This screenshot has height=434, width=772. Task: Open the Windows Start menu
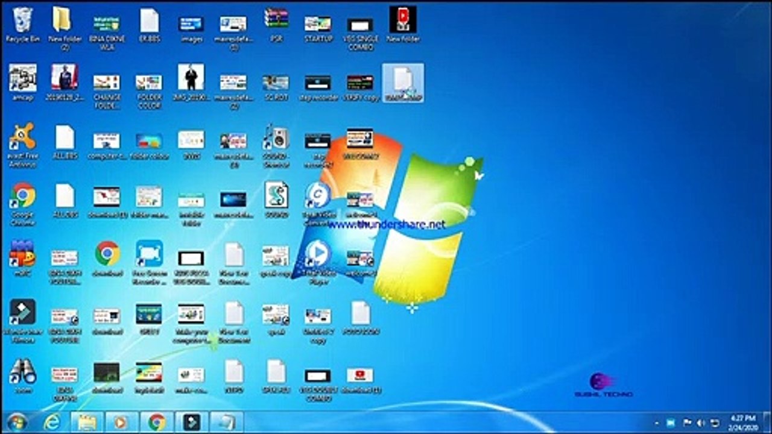pos(17,422)
